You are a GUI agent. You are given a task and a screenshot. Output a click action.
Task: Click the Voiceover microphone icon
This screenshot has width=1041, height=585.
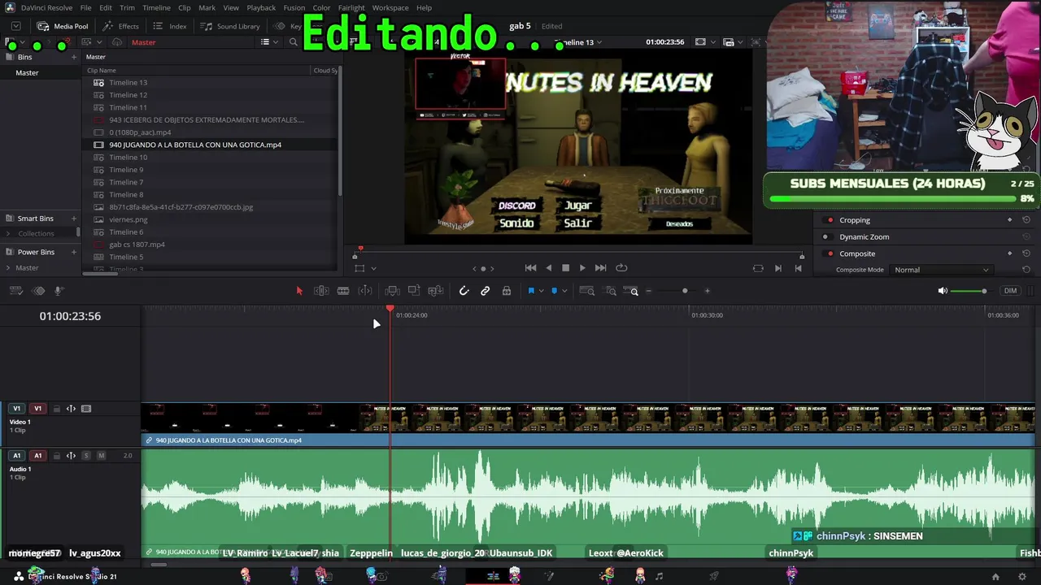[x=59, y=291]
